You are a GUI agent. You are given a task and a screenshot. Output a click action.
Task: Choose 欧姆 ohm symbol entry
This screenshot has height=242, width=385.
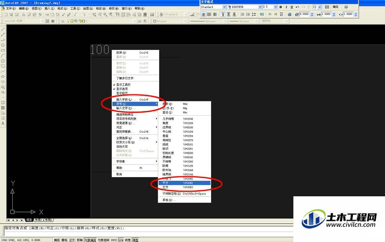click(184, 166)
